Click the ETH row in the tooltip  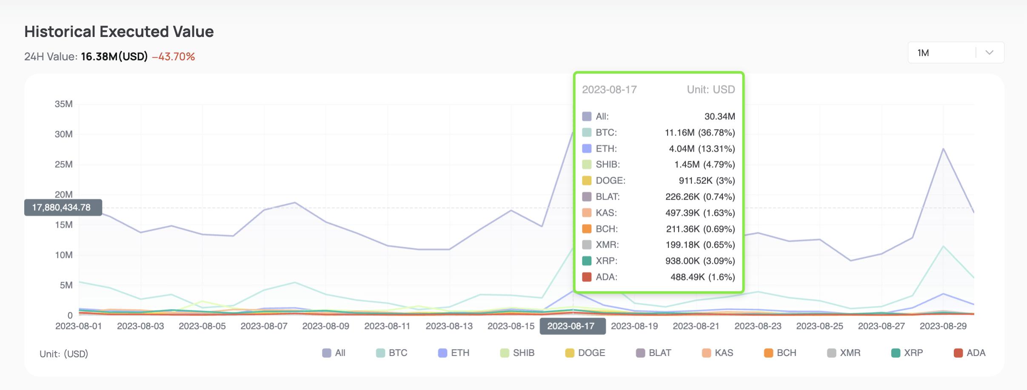click(x=658, y=149)
